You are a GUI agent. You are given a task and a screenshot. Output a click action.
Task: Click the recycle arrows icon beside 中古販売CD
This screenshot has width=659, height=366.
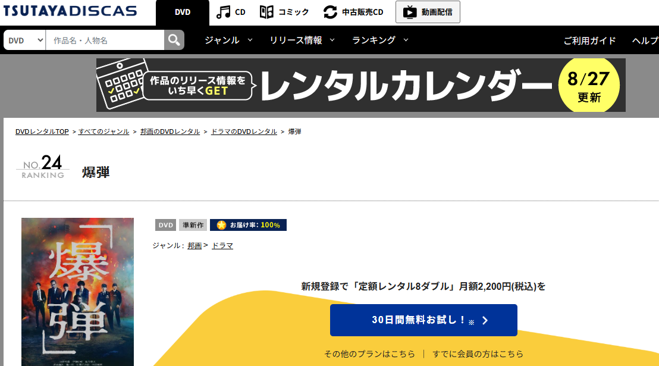[330, 12]
